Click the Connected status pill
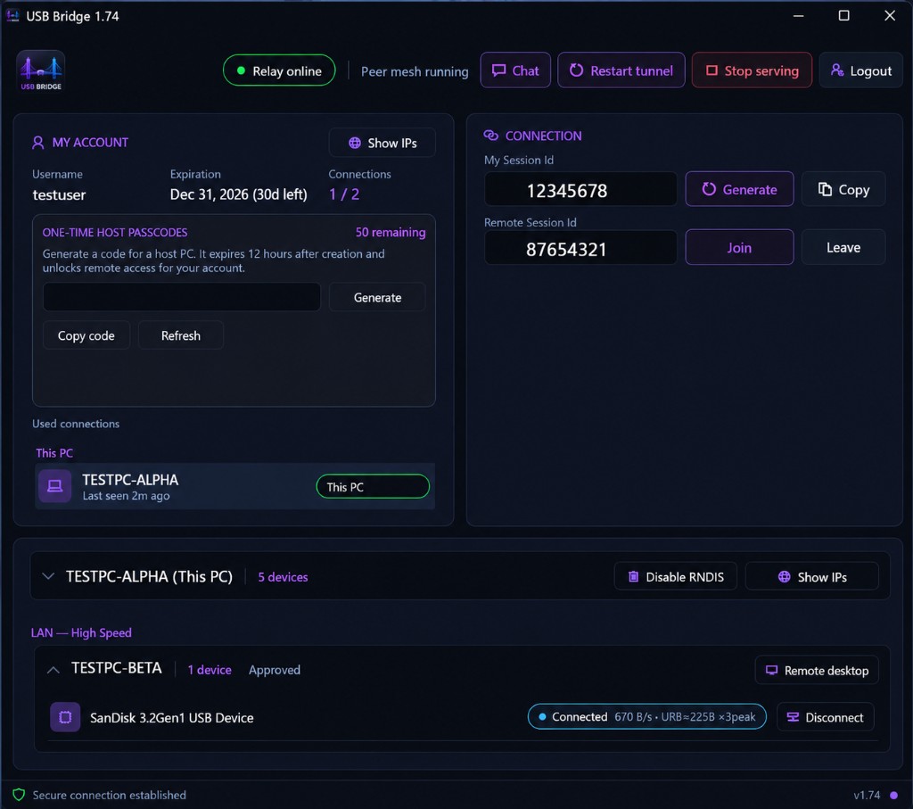The height and width of the screenshot is (809, 913). [x=647, y=717]
